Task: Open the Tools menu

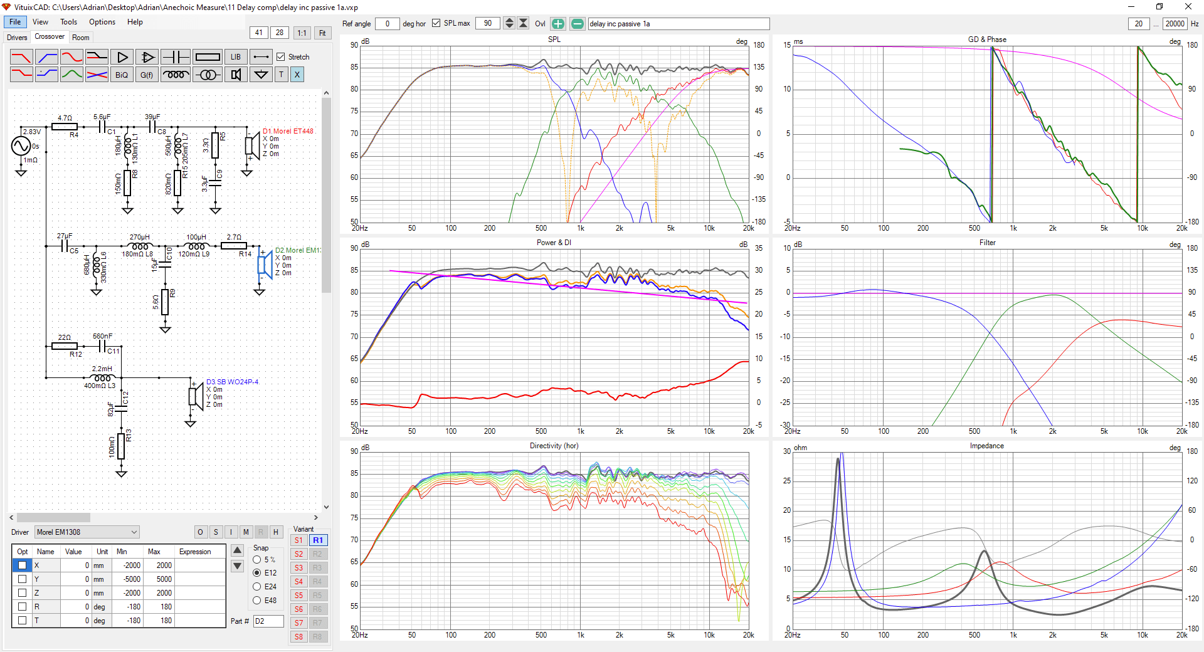Action: click(69, 22)
